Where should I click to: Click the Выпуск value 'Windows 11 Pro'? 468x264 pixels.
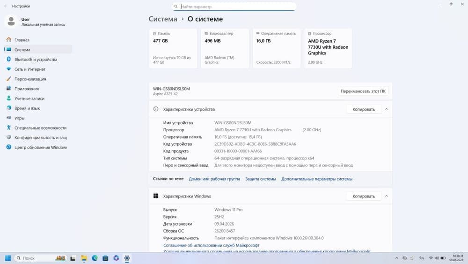coord(228,210)
